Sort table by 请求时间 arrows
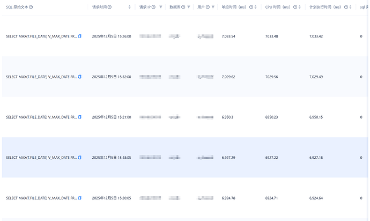The width and height of the screenshot is (370, 221). pyautogui.click(x=129, y=7)
